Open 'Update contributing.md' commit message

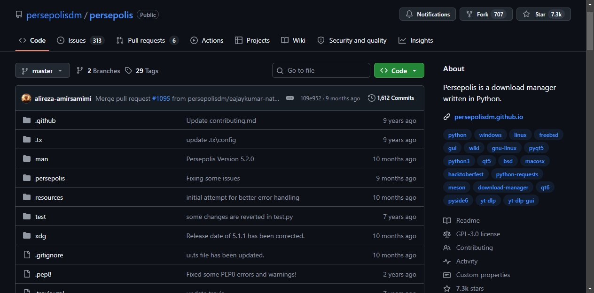coord(221,120)
